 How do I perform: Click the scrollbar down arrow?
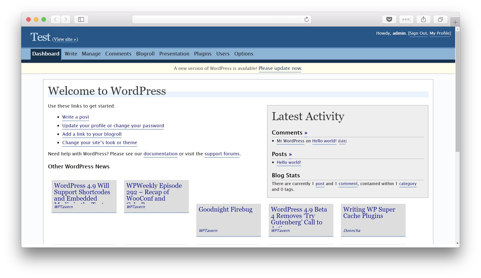pyautogui.click(x=457, y=243)
